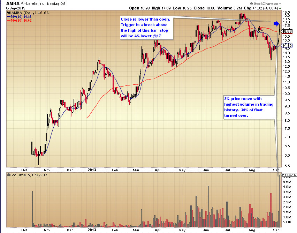This screenshot has width=297, height=233.
Task: Click the MA(10) 14.86 legend entry
Action: click(x=20, y=17)
